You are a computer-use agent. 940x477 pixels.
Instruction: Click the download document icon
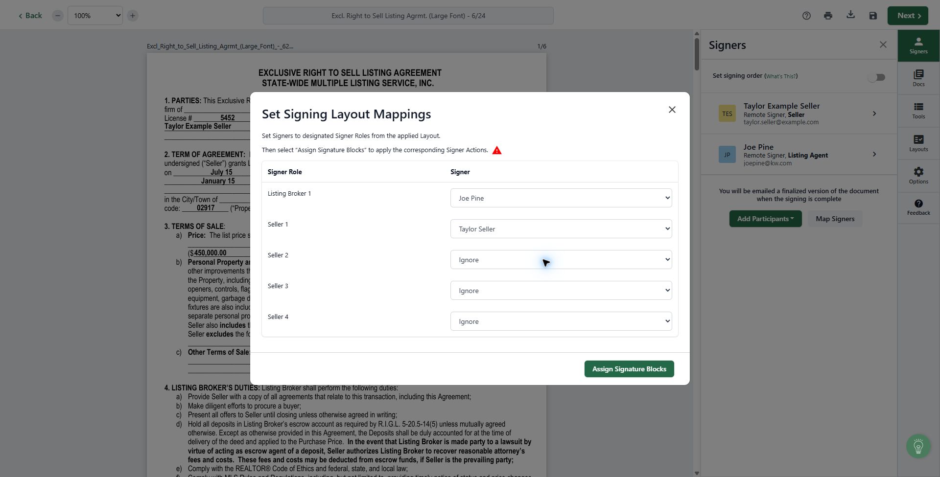[x=850, y=15]
